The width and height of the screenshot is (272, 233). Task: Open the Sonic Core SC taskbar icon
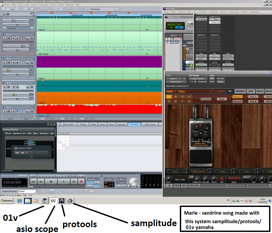point(53,201)
